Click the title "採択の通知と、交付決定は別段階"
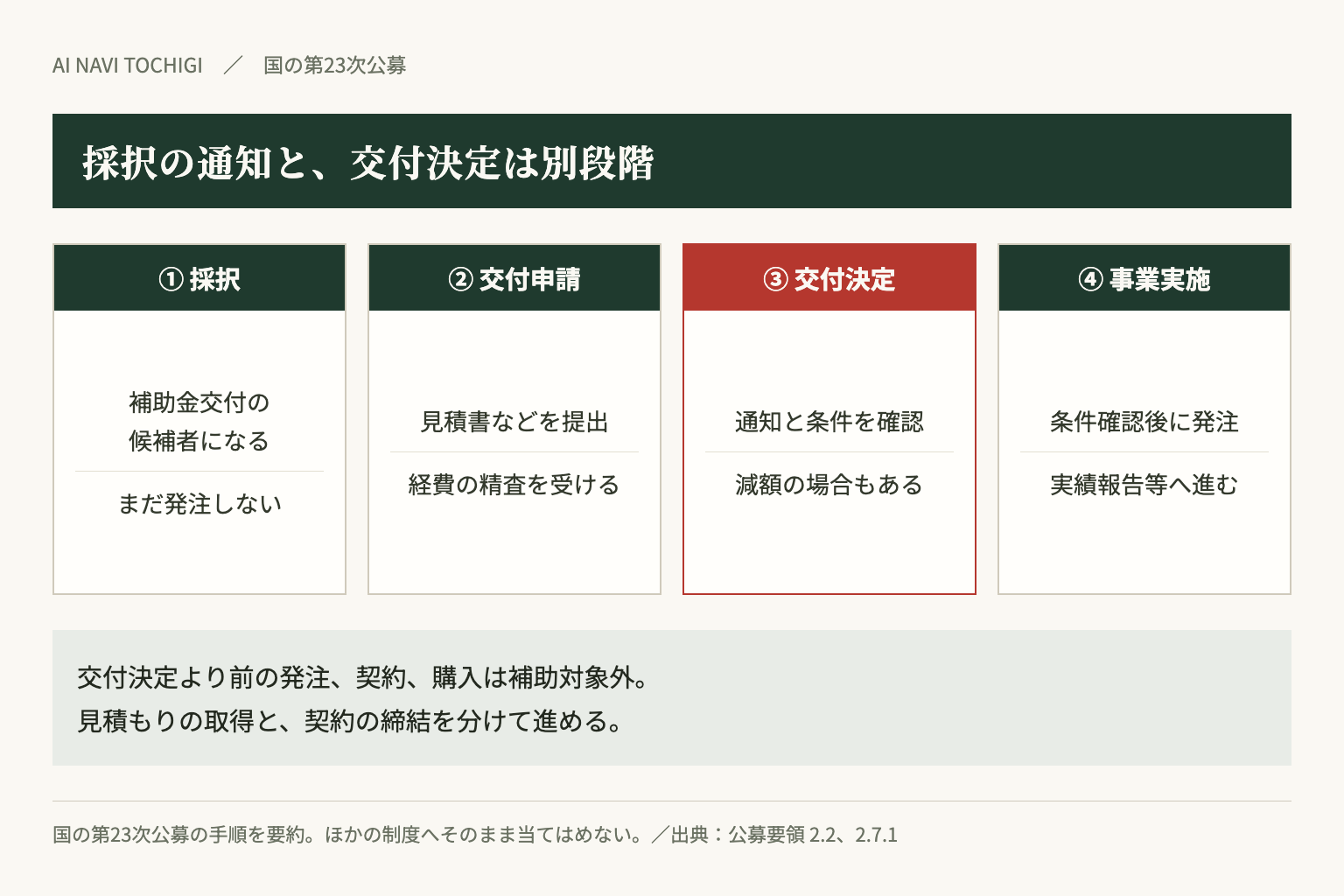1344x896 pixels. 368,162
